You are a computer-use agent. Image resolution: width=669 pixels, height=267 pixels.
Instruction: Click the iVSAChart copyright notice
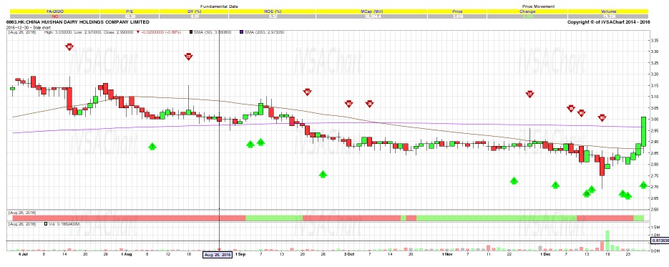coord(608,21)
